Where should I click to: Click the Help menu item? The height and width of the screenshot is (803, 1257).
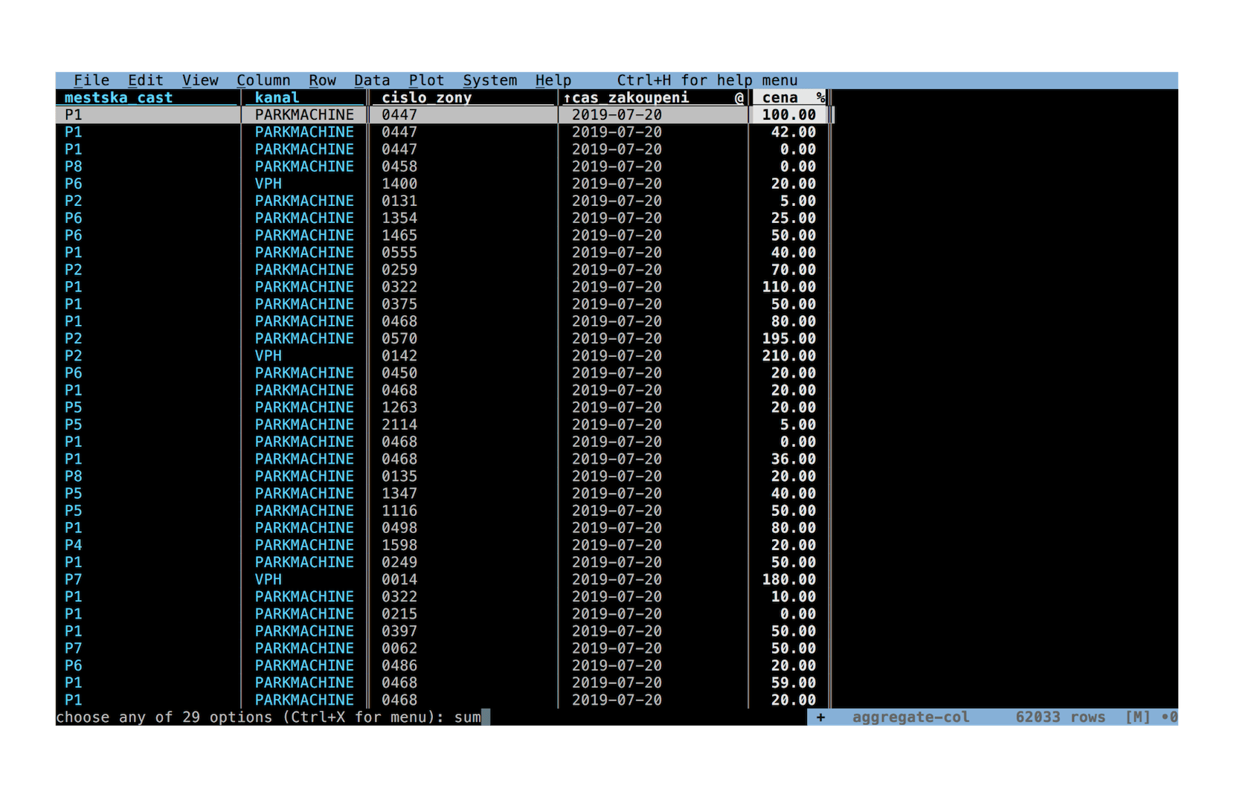point(553,80)
